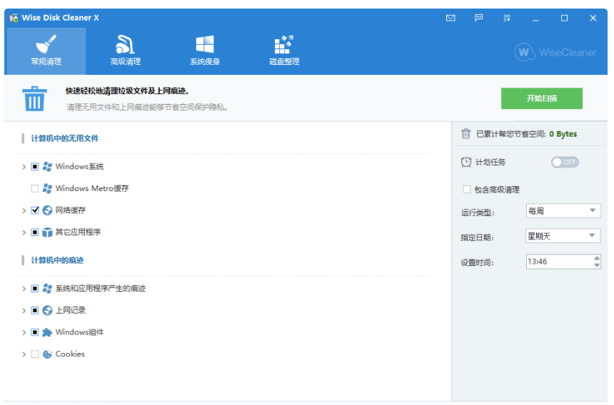Select the 上网记录 label
This screenshot has height=405, width=614.
coord(71,310)
